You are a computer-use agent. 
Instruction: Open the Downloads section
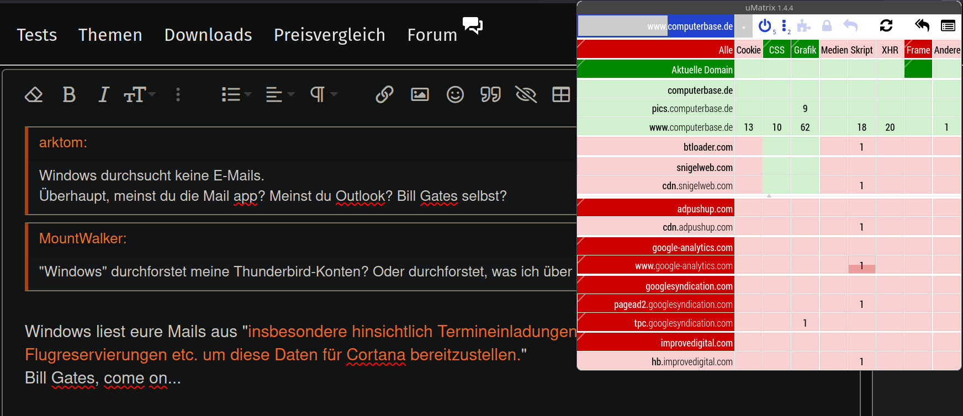[x=208, y=35]
